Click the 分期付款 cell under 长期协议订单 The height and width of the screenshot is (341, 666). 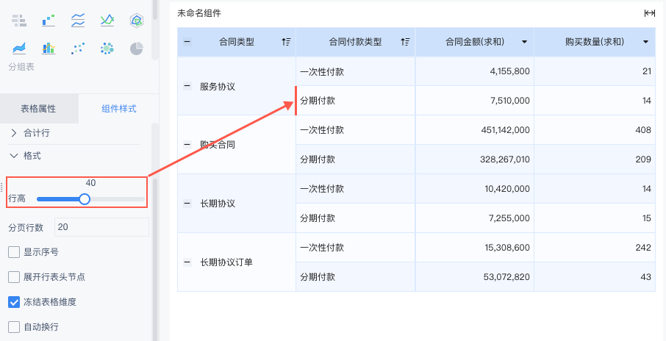click(x=356, y=277)
